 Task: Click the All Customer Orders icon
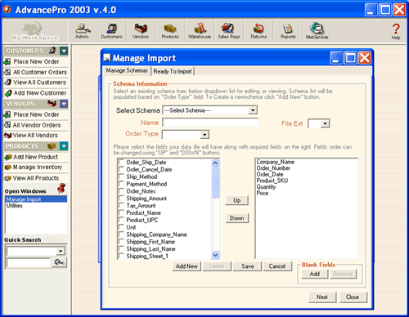pos(7,72)
